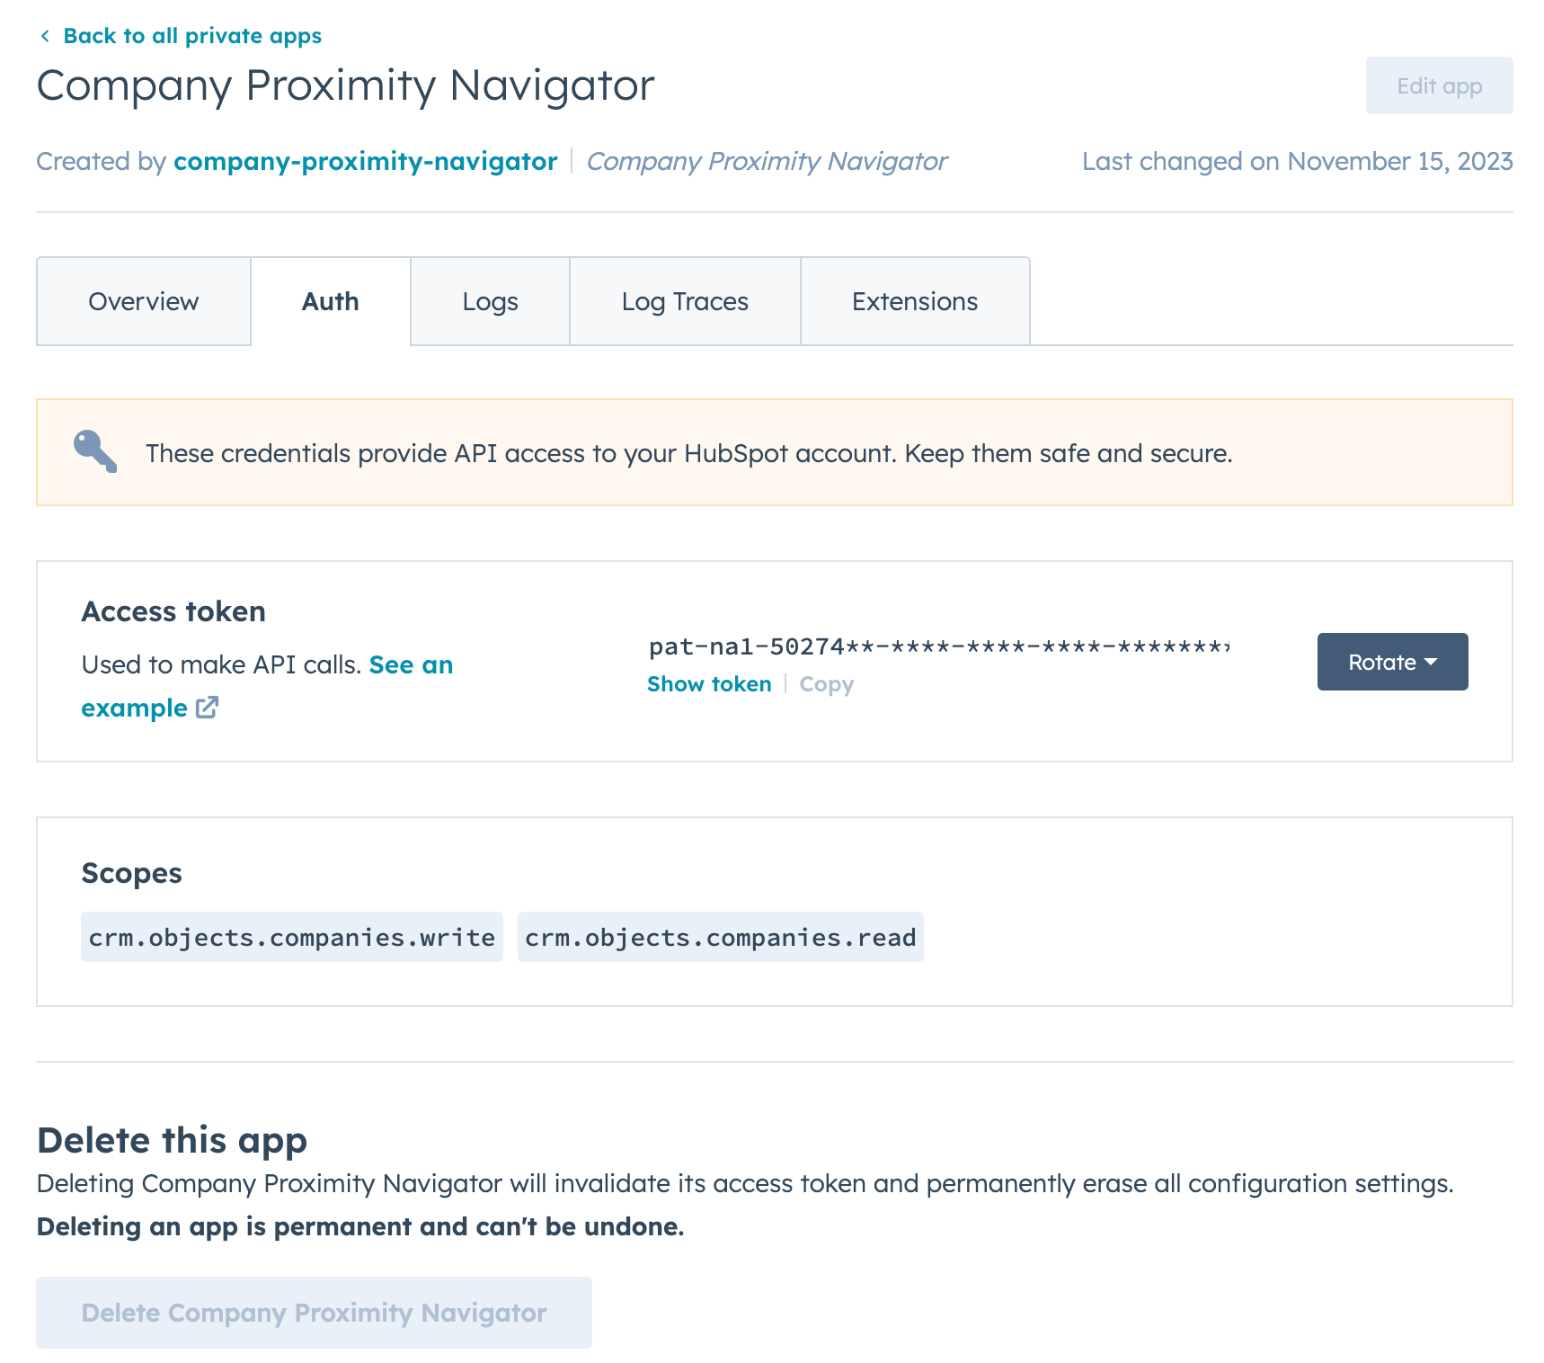Screen dimensions: 1544x1363
Task: Click the back chevron arrow icon
Action: (45, 36)
